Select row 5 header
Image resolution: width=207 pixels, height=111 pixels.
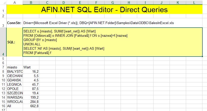click(x=3, y=59)
